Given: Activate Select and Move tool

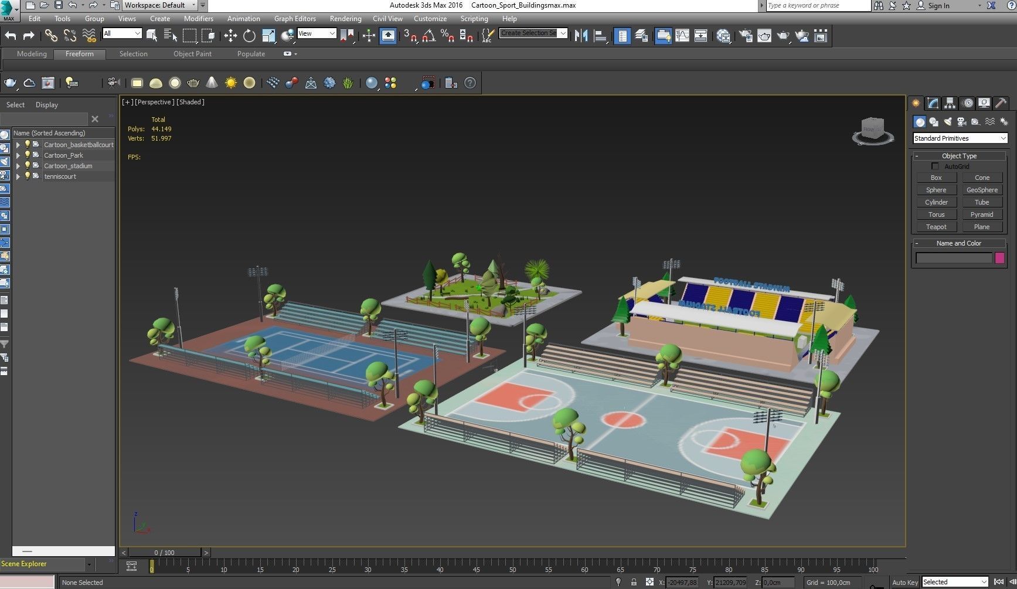Looking at the screenshot, I should click(230, 36).
